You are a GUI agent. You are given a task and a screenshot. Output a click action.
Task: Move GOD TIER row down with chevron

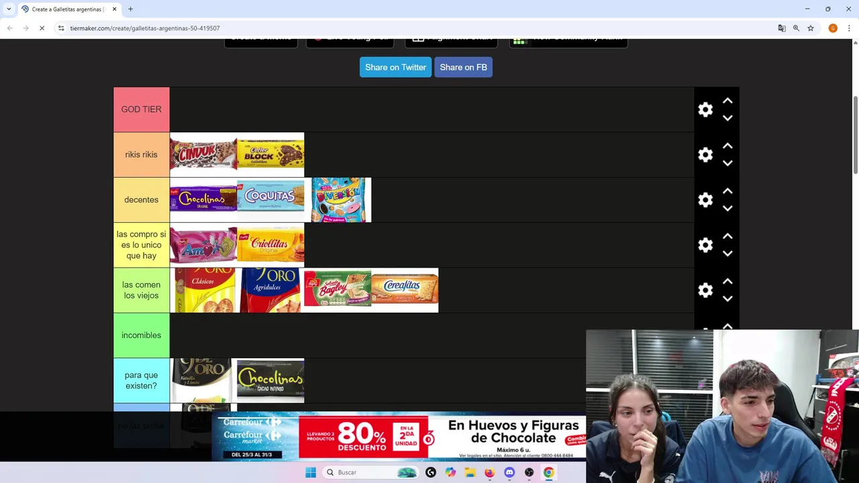pos(727,118)
